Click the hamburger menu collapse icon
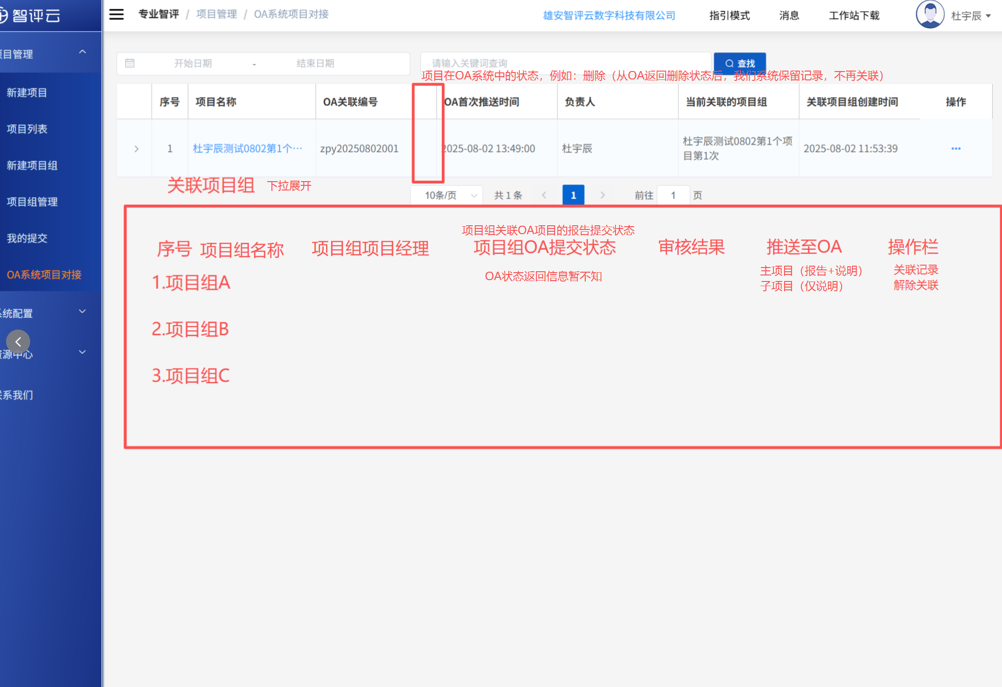 coord(116,14)
